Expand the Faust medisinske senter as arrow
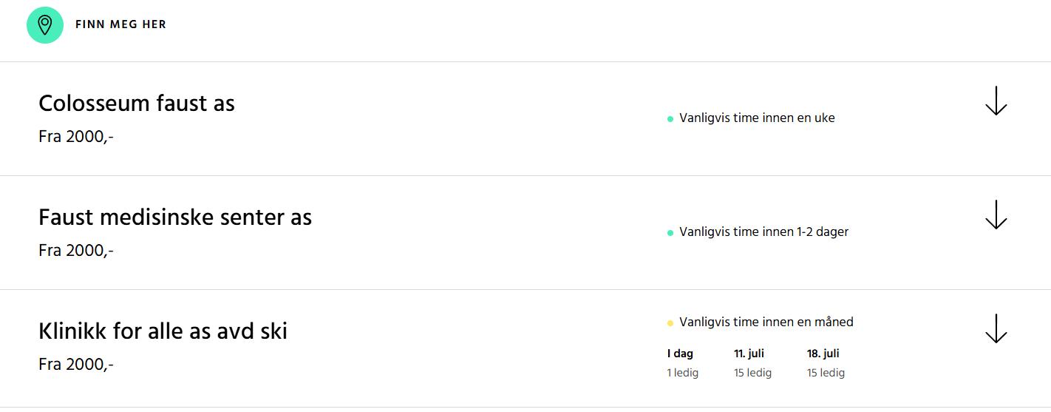The width and height of the screenshot is (1051, 412). [996, 215]
